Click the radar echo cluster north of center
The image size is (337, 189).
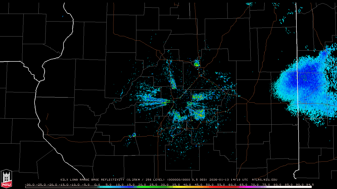point(196,63)
